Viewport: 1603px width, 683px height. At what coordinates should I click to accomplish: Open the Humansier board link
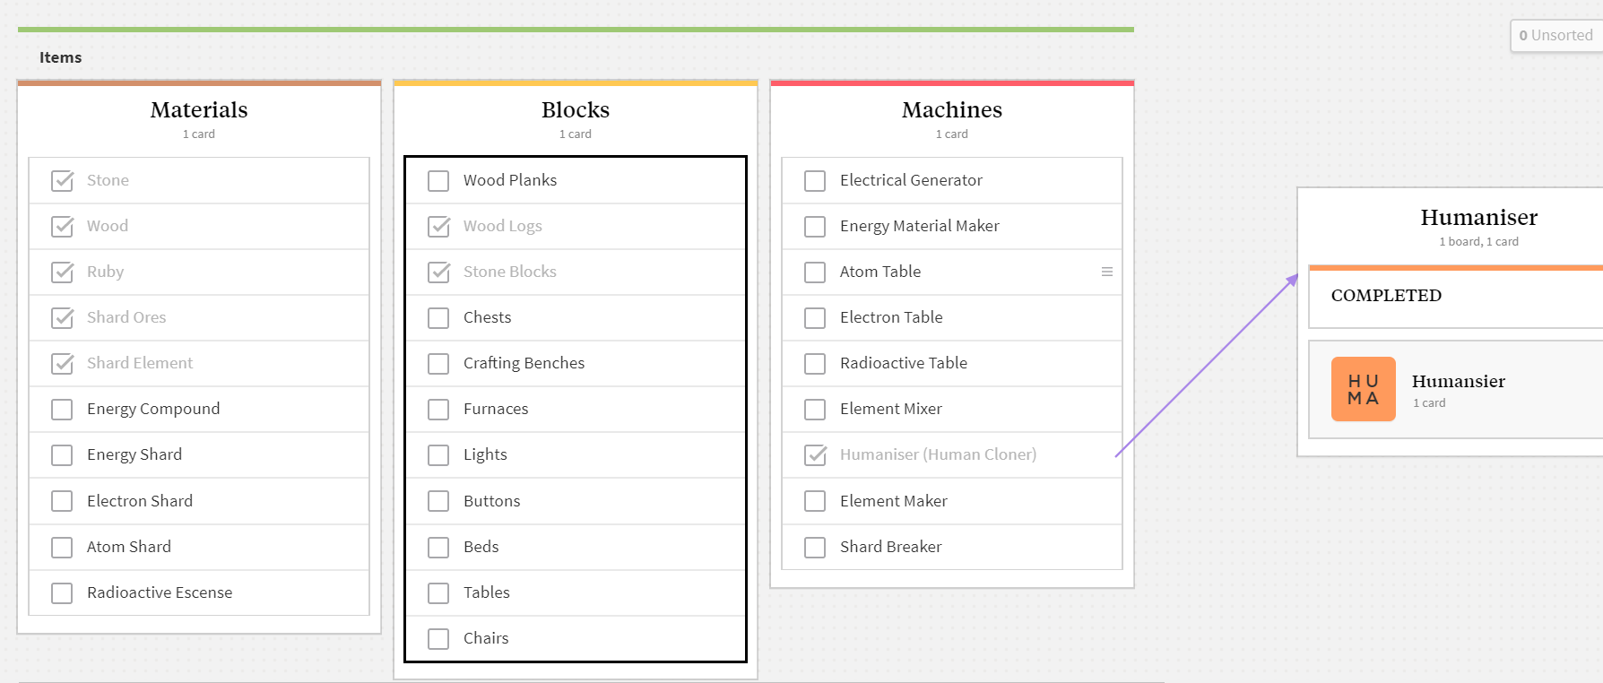1458,382
